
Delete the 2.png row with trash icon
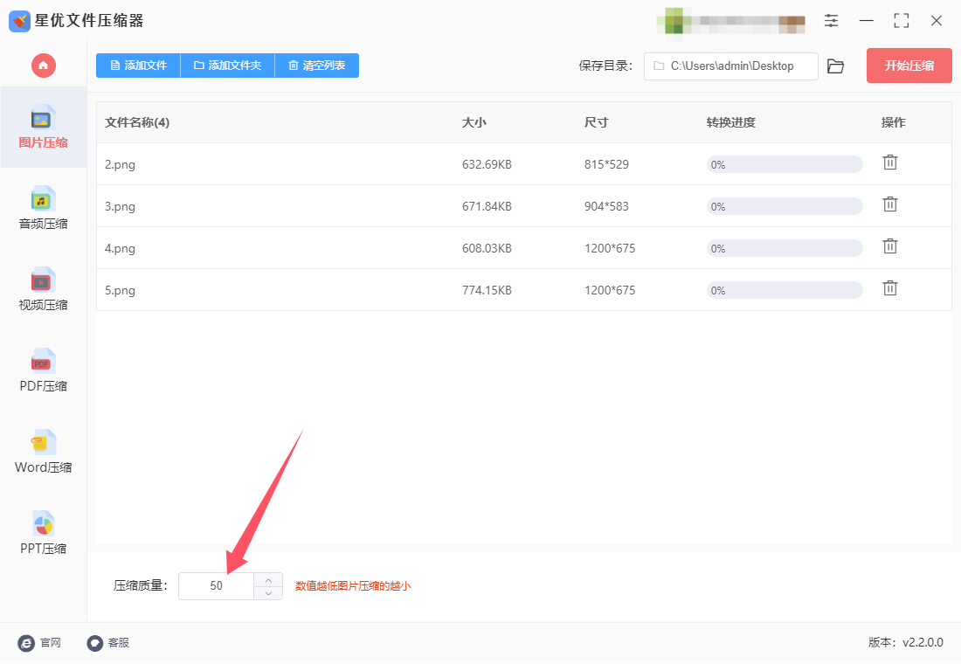coord(890,163)
